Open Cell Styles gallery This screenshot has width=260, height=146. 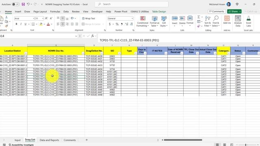(x=164, y=21)
